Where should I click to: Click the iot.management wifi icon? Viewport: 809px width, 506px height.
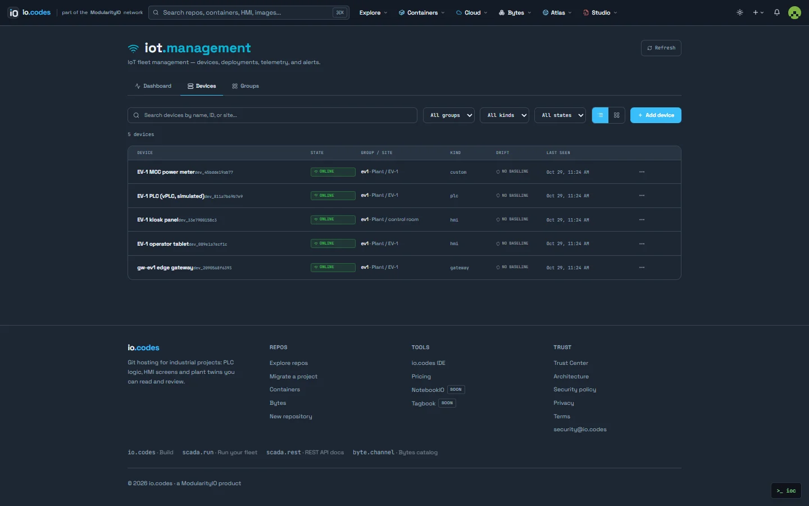point(133,48)
